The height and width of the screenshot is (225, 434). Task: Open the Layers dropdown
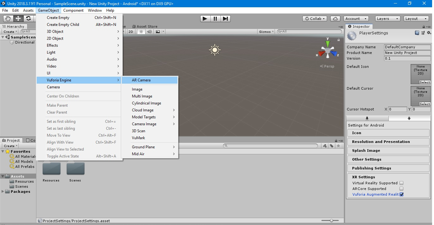[x=387, y=19]
